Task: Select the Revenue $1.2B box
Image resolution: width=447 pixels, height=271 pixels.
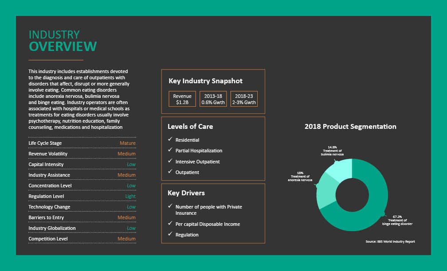Action: (x=182, y=99)
